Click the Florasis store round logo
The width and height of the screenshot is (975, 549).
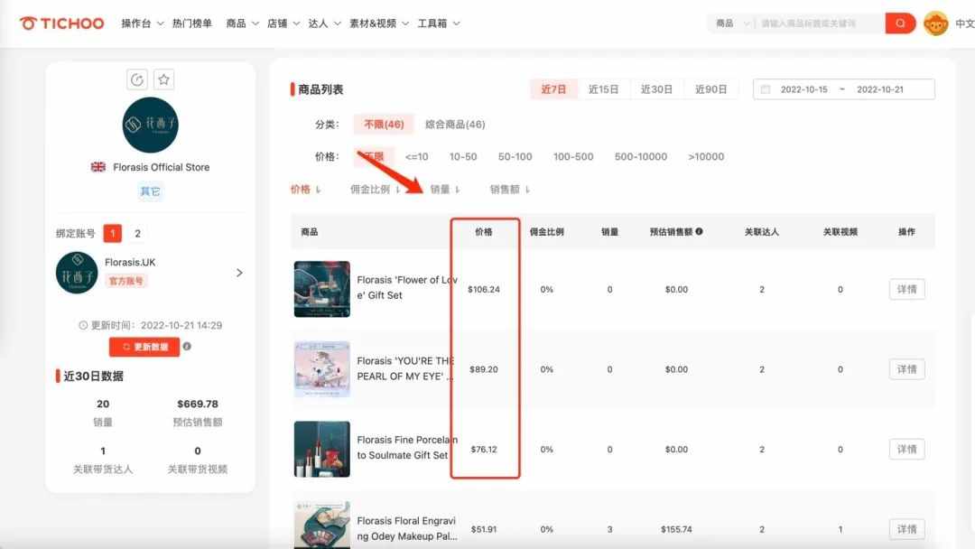[x=151, y=125]
